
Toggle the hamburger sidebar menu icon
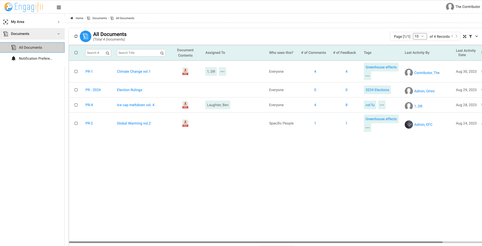(59, 7)
